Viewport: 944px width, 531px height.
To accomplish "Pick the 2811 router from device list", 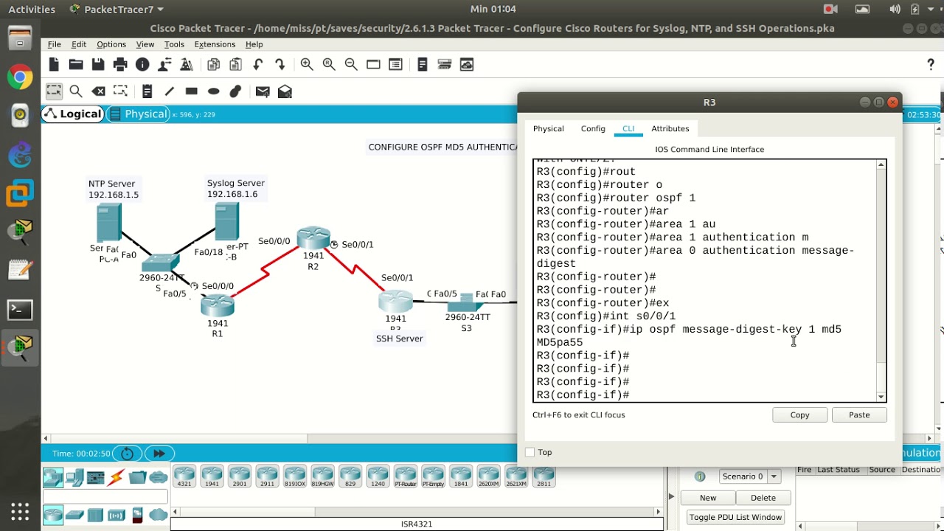I will [x=544, y=476].
